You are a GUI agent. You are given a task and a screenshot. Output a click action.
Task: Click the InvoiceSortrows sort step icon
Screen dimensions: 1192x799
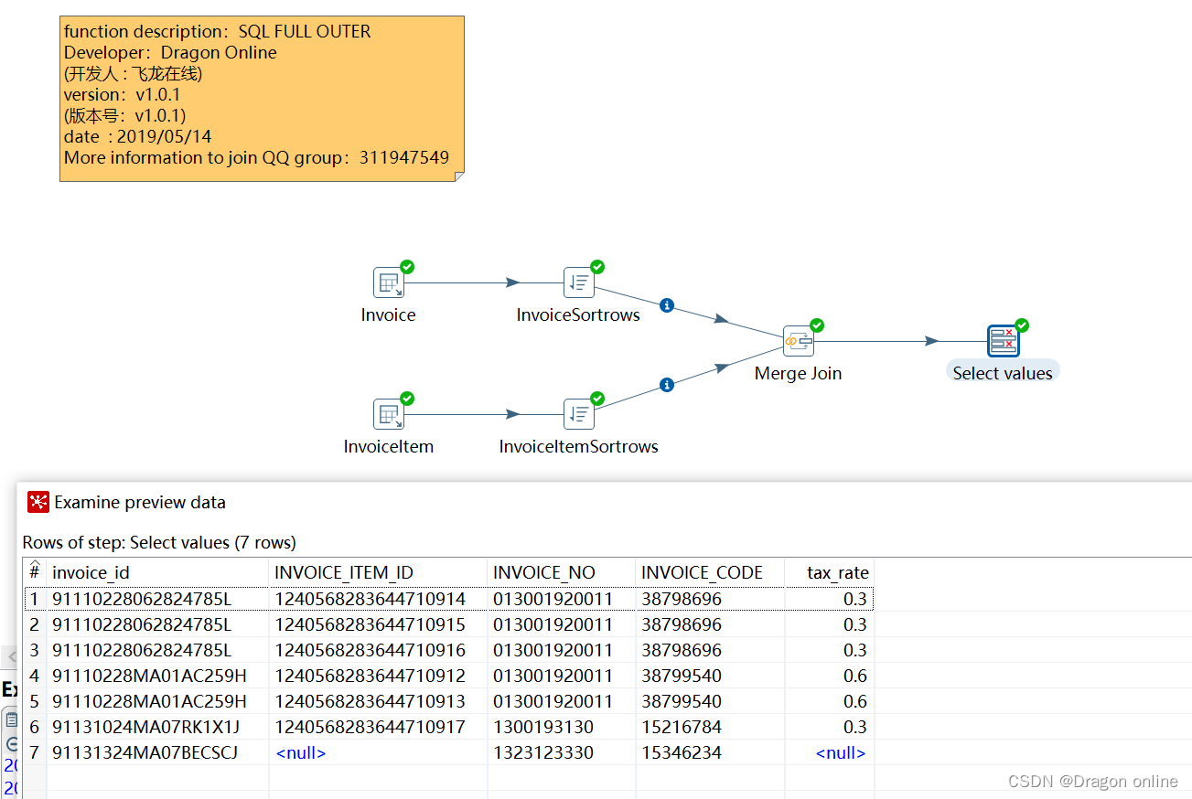pos(578,283)
